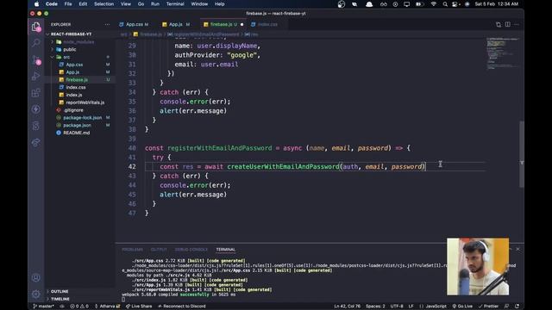Click the master branch status item
The image size is (552, 310).
tap(43, 307)
